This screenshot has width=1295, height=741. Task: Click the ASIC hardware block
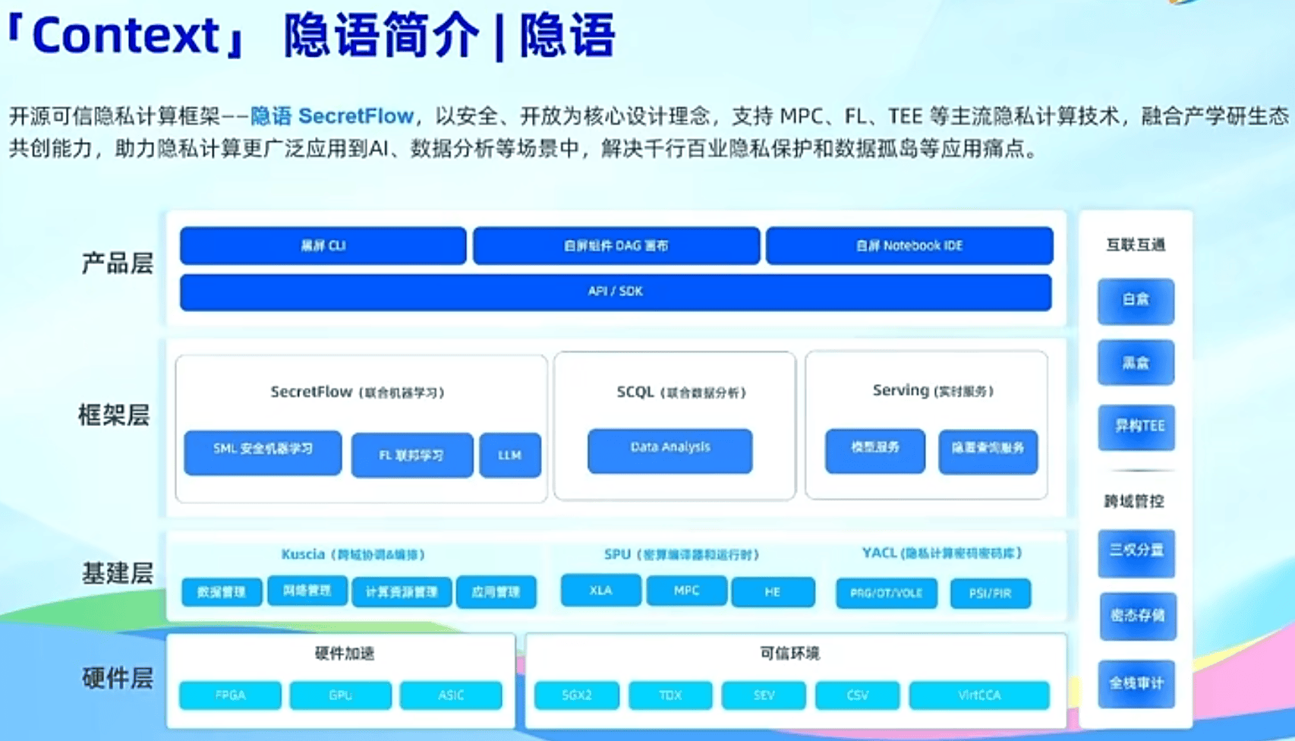(451, 695)
